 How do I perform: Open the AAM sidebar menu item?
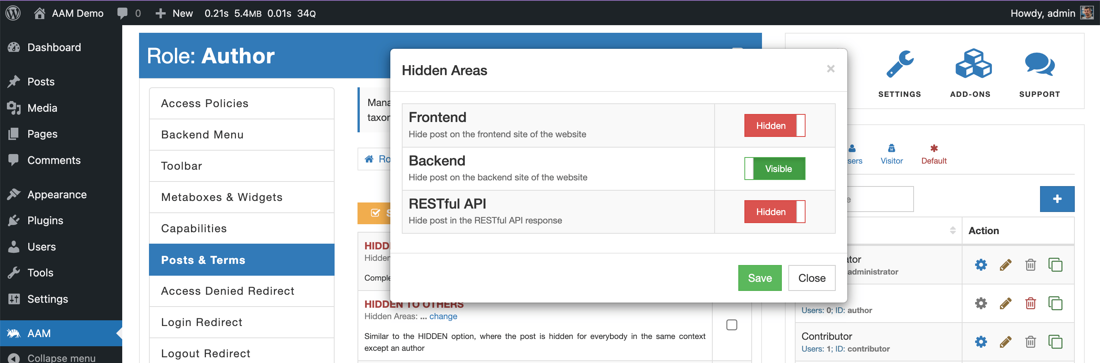(61, 333)
